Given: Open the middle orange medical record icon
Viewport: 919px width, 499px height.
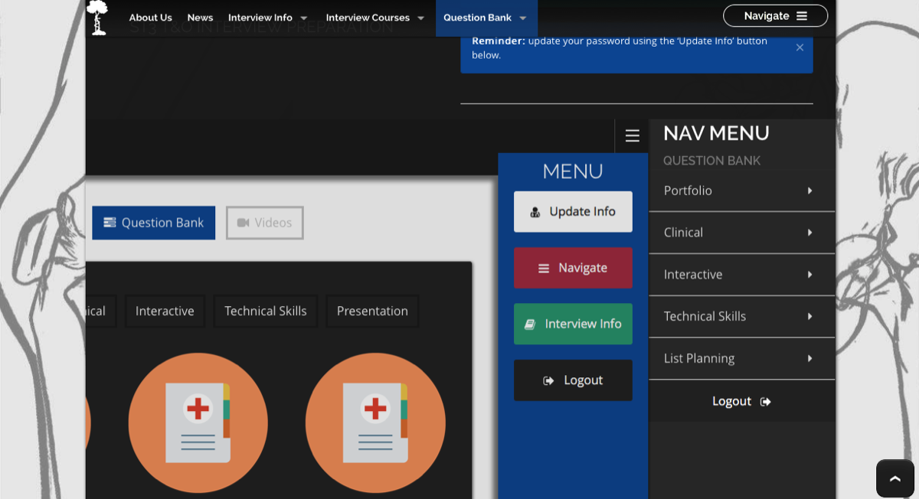Looking at the screenshot, I should [198, 422].
